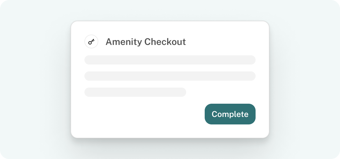Click the key icon beside Amenity Checkout
The width and height of the screenshot is (340, 159).
click(x=91, y=41)
